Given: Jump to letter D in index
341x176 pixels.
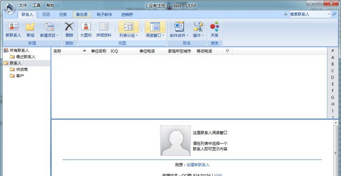Looking at the screenshot, I should [332, 77].
